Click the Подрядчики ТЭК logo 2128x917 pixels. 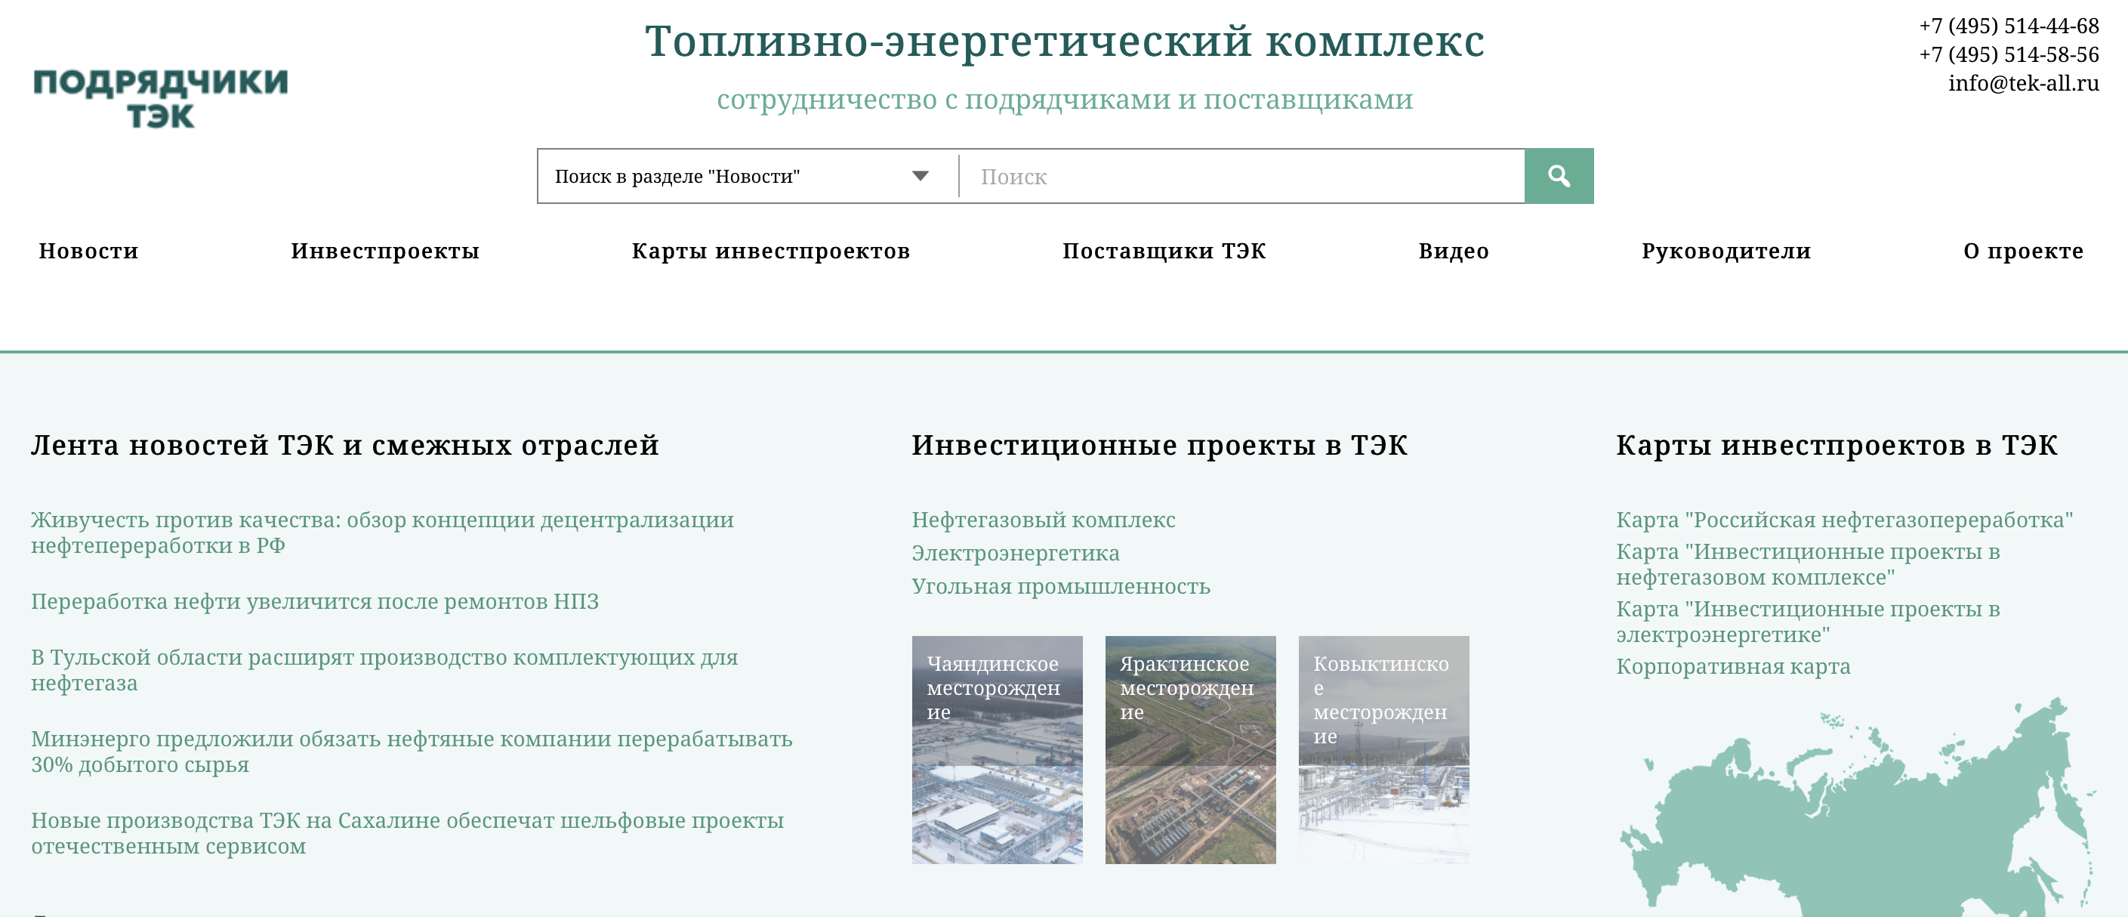click(x=160, y=98)
